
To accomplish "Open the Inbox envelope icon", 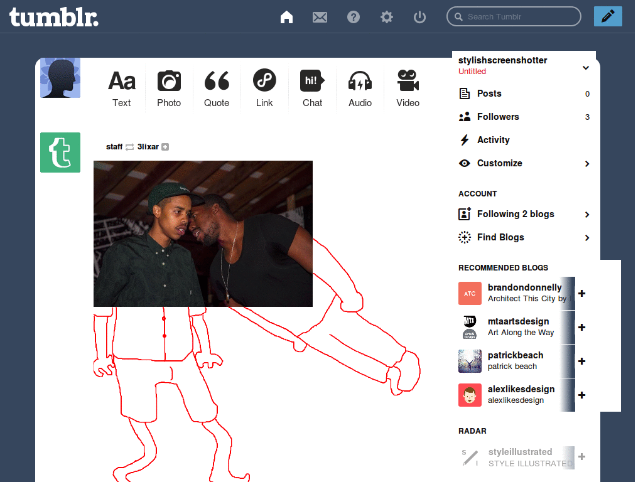I will [320, 17].
